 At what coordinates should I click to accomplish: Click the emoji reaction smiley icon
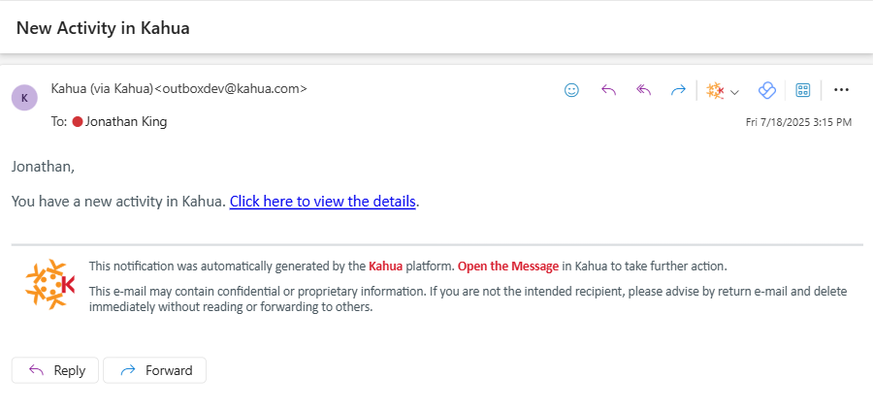click(571, 90)
